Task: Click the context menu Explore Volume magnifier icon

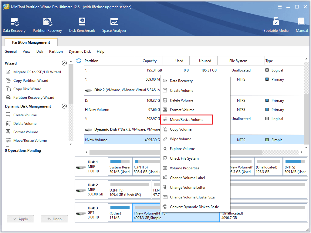Action: click(x=165, y=148)
